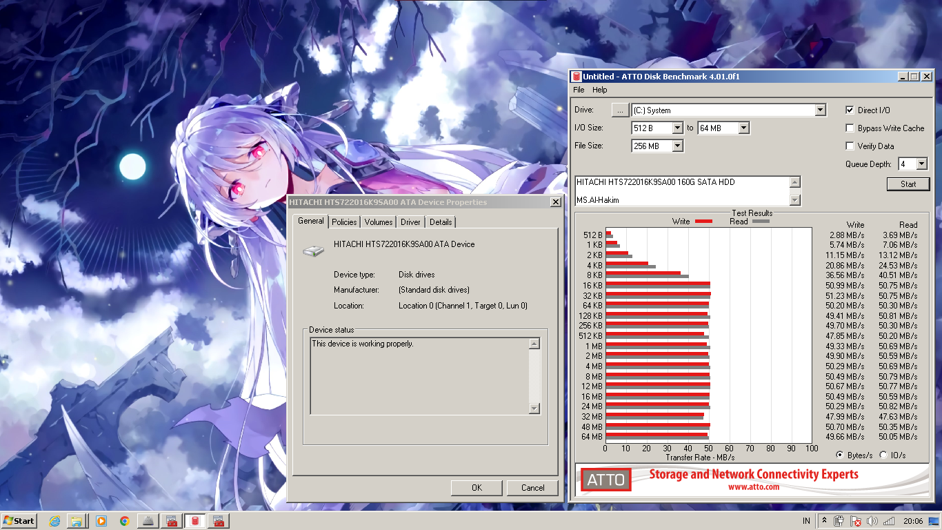Open the www.atto.com link

754,487
